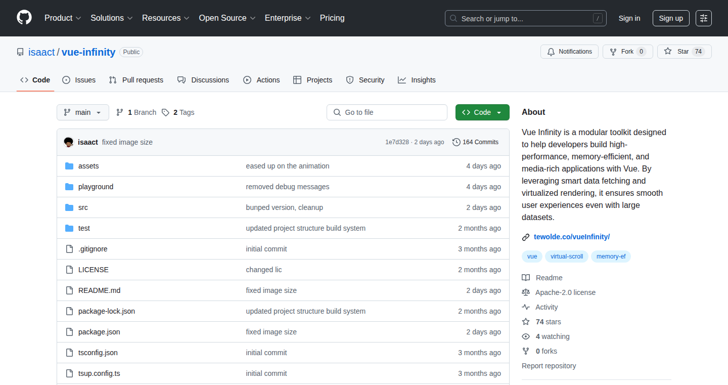Switch to the Insights tab
The height and width of the screenshot is (385, 728).
point(417,80)
